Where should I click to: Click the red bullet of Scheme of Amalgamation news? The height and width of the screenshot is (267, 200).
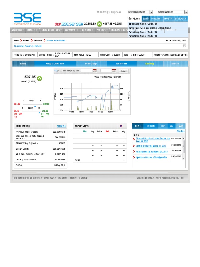(x=134, y=157)
